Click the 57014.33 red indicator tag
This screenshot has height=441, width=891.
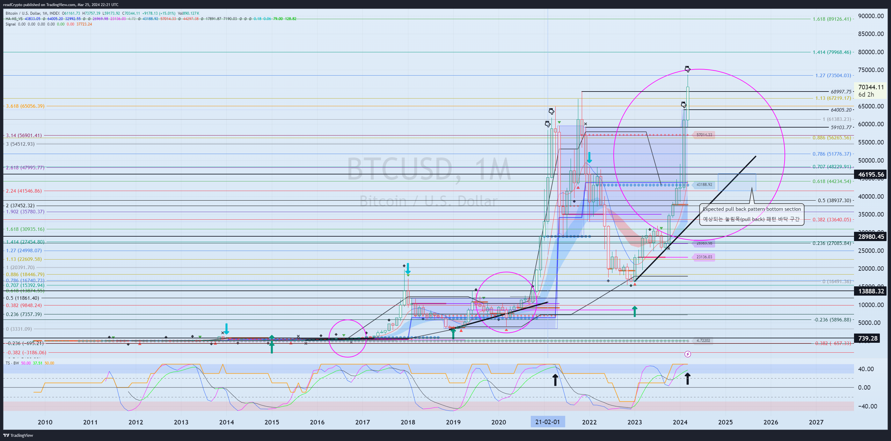pyautogui.click(x=704, y=135)
